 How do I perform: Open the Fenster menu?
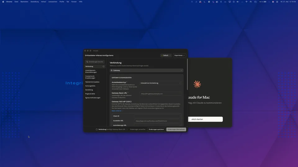click(x=74, y=2)
